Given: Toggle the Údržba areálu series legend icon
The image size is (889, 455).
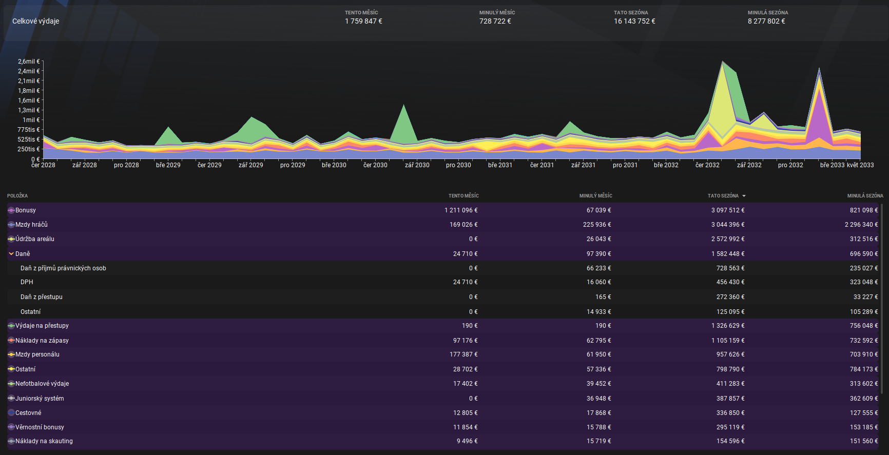Looking at the screenshot, I should point(11,239).
